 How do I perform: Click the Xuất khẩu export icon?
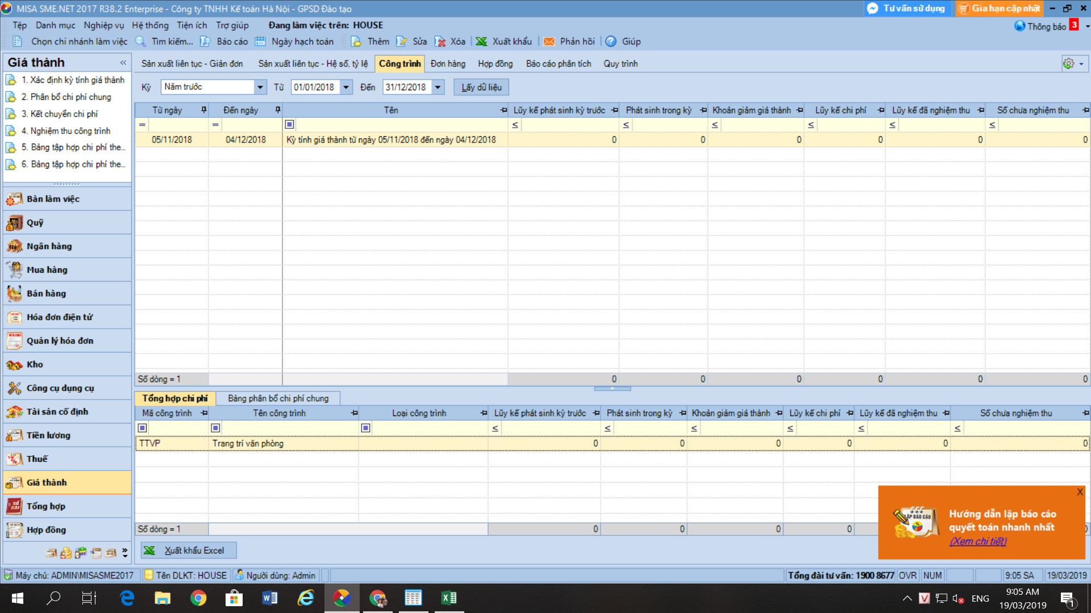tap(481, 41)
